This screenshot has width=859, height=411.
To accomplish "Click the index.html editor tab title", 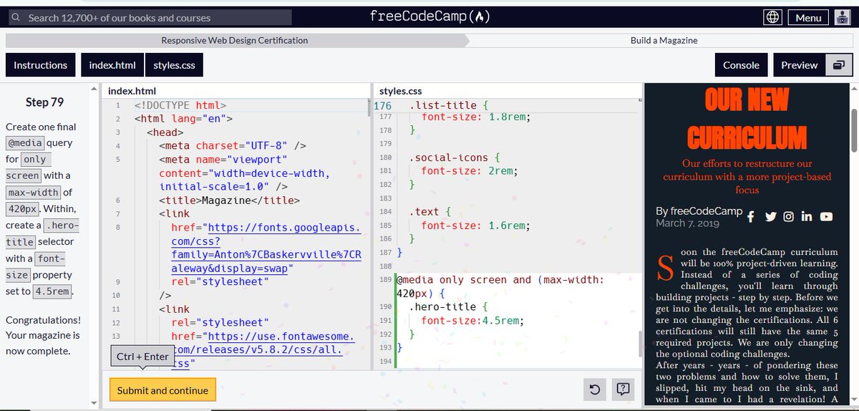I will coord(132,91).
